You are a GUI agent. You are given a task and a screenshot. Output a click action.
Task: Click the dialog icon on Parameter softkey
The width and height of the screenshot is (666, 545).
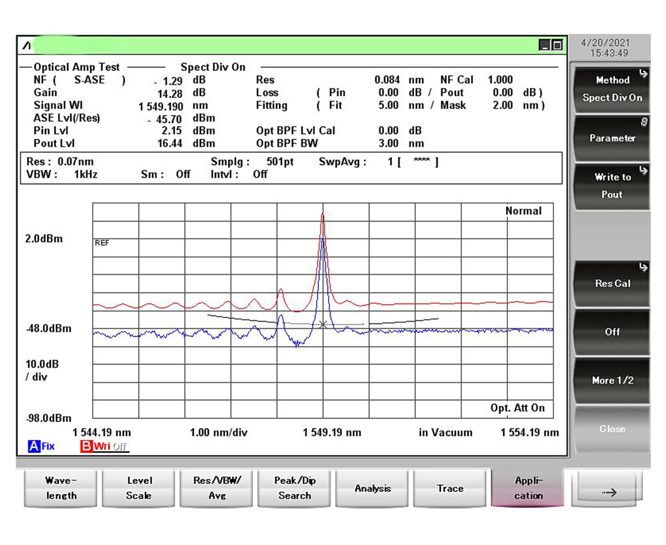tap(644, 122)
